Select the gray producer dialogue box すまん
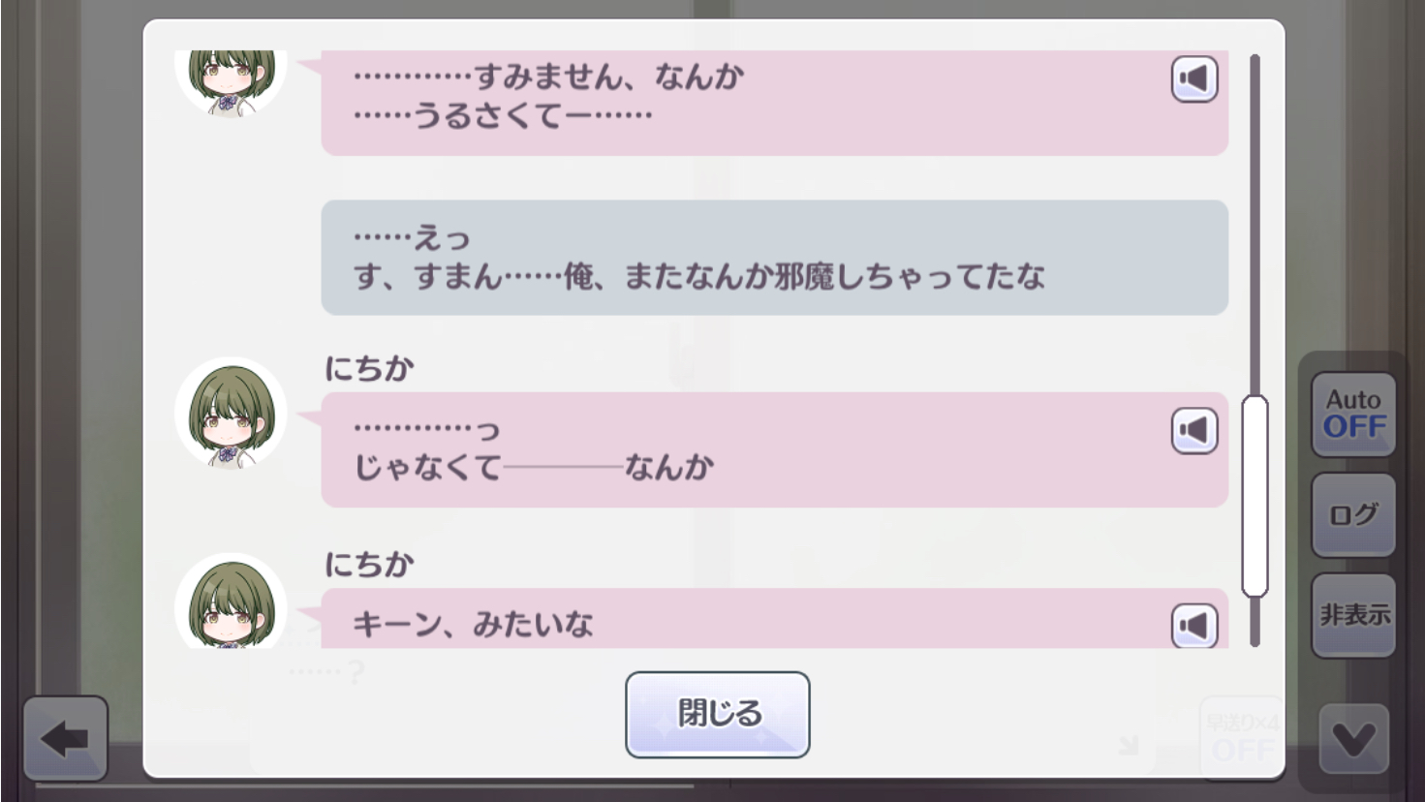The width and height of the screenshot is (1425, 802). coord(774,258)
